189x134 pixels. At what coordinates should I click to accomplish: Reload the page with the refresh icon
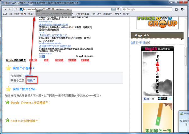[118, 9]
